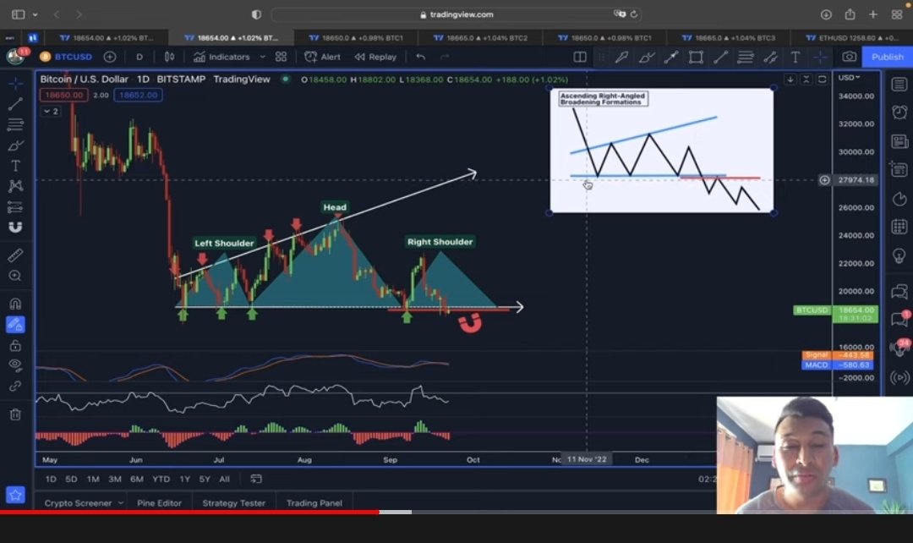Click the add alert plus icon beside 27974.18

[x=824, y=180]
